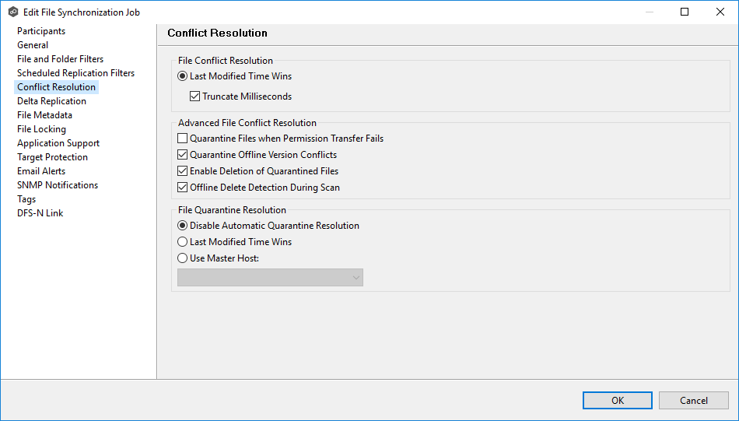Viewport: 739px width, 421px height.
Task: Close the Edit File Synchronization Job dialog
Action: point(720,12)
